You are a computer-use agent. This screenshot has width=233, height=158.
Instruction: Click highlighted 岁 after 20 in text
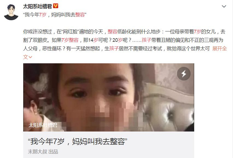[x=120, y=40]
